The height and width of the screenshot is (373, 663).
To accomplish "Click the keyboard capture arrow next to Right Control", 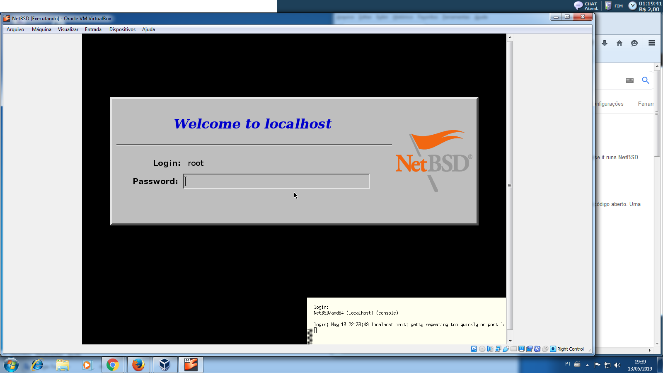I will (x=553, y=349).
